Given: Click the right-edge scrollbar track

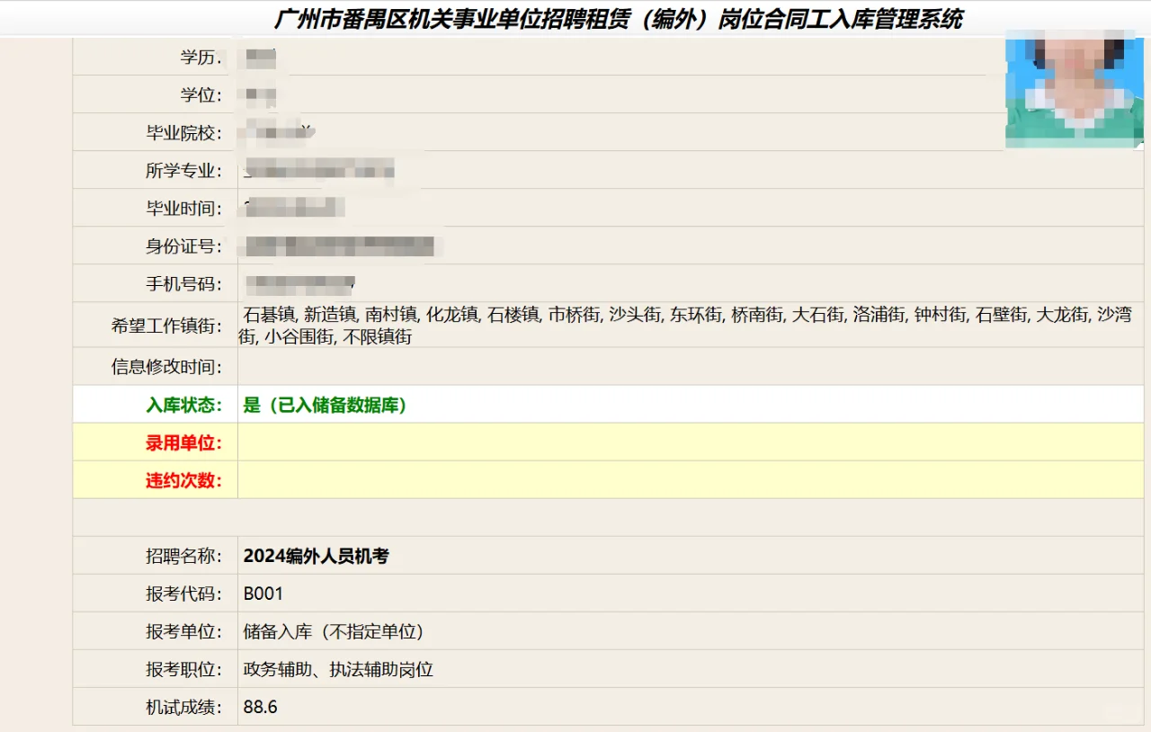Looking at the screenshot, I should pyautogui.click(x=1145, y=360).
